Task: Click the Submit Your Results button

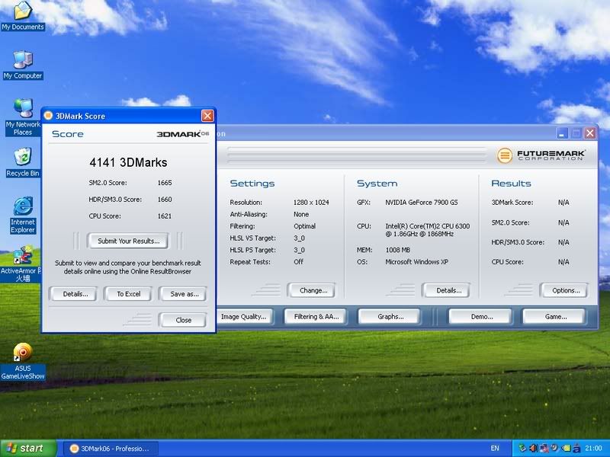Action: coord(128,241)
